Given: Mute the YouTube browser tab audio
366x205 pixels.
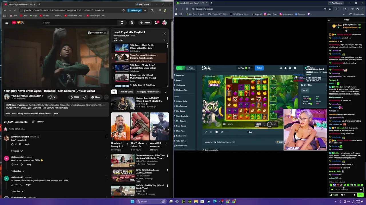Looking at the screenshot, I should tap(30, 4).
